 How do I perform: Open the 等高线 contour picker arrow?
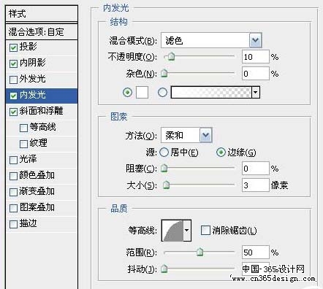coord(187,231)
